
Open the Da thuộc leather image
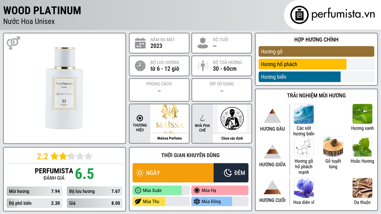click(362, 188)
